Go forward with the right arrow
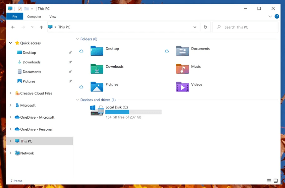 (23, 27)
